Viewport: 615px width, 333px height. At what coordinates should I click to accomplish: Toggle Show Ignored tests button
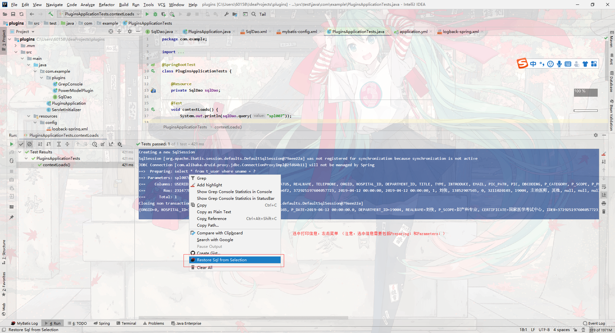[29, 144]
